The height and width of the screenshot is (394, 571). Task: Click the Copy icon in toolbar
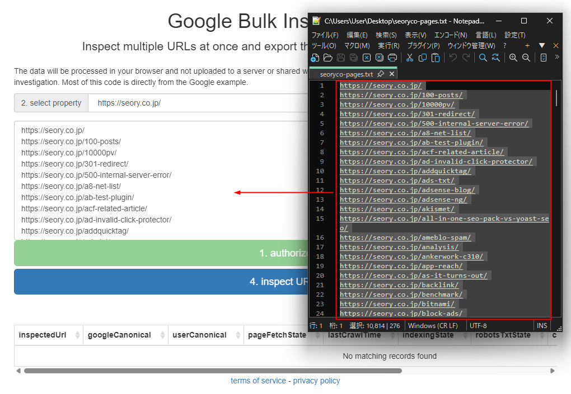(423, 58)
